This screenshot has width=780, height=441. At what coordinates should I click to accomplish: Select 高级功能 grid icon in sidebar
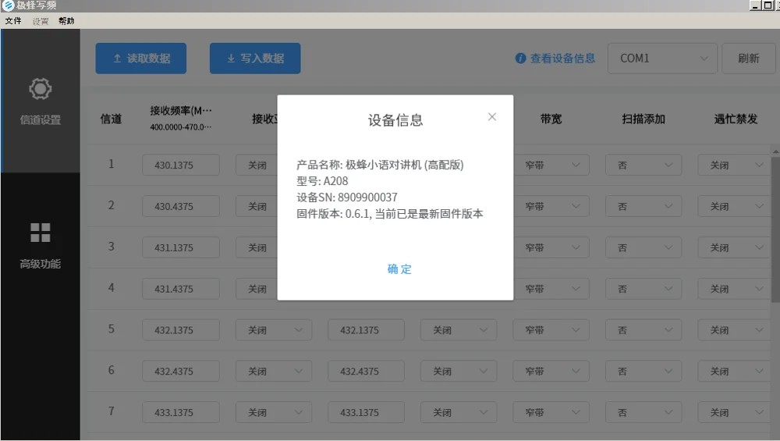(x=41, y=233)
